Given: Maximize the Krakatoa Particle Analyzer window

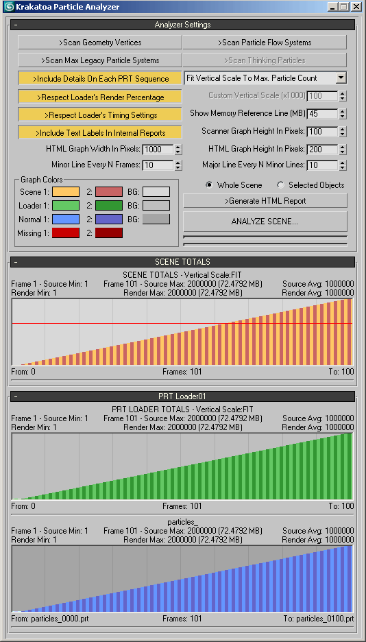Looking at the screenshot, I should tap(343, 7).
